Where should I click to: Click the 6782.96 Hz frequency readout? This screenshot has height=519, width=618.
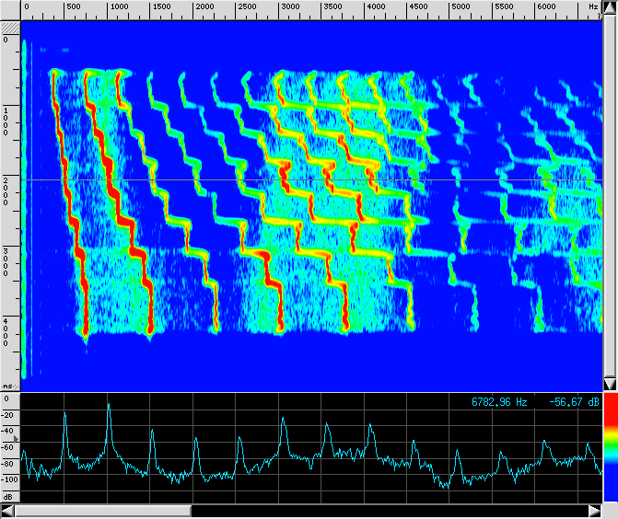(499, 402)
